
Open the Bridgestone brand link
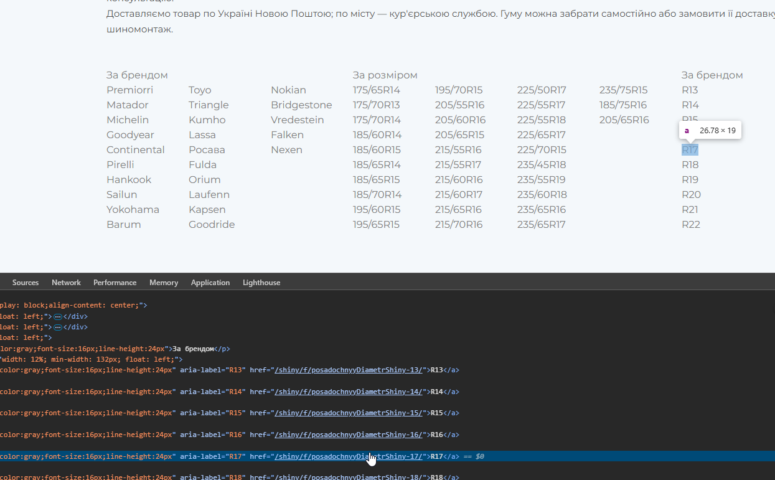click(301, 105)
